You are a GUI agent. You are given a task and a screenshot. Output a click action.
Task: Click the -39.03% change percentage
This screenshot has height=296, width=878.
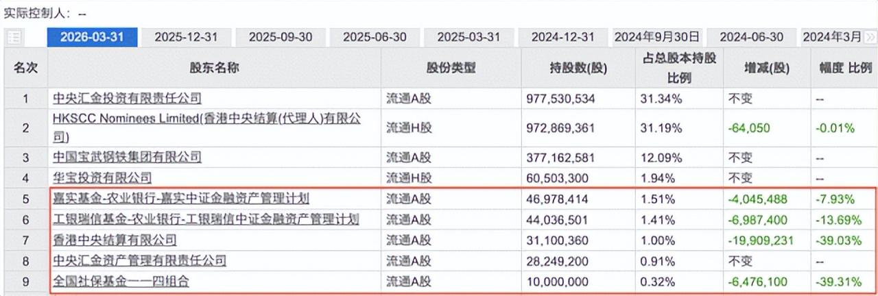point(838,240)
